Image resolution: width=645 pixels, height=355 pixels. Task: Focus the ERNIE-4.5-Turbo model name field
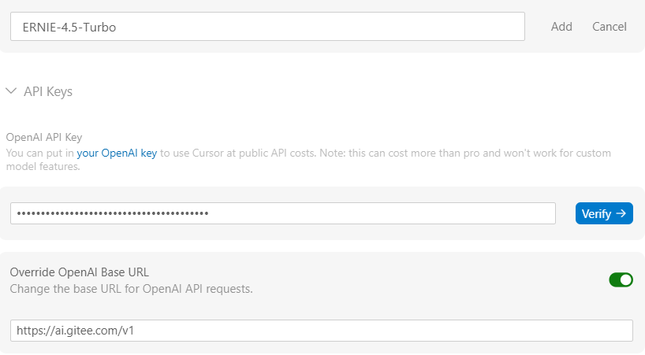[x=315, y=27]
